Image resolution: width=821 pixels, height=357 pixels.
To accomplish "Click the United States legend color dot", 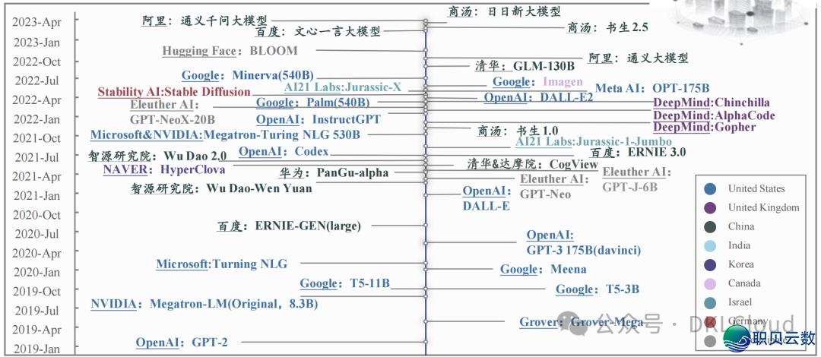I will [710, 189].
